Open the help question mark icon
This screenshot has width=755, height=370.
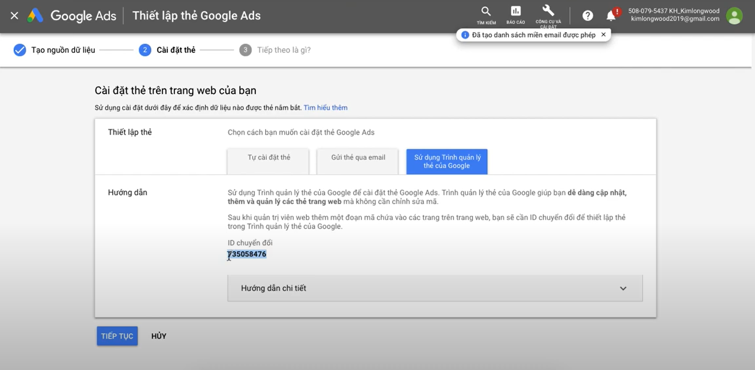[587, 16]
